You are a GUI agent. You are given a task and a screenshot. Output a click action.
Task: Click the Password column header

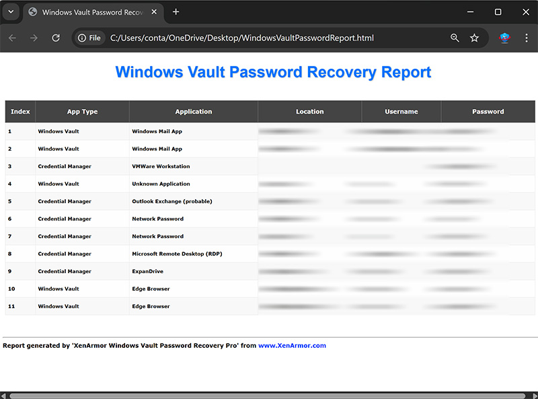point(488,112)
